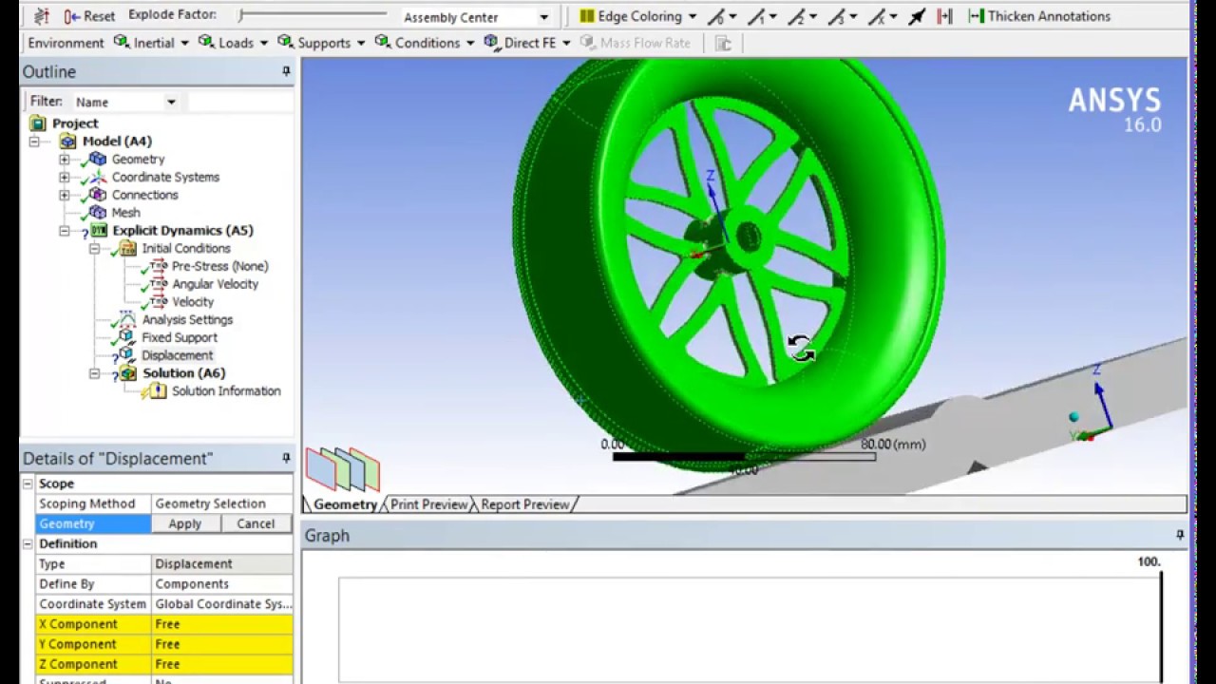The height and width of the screenshot is (684, 1216).
Task: Open the Conditions menu
Action: tap(424, 43)
